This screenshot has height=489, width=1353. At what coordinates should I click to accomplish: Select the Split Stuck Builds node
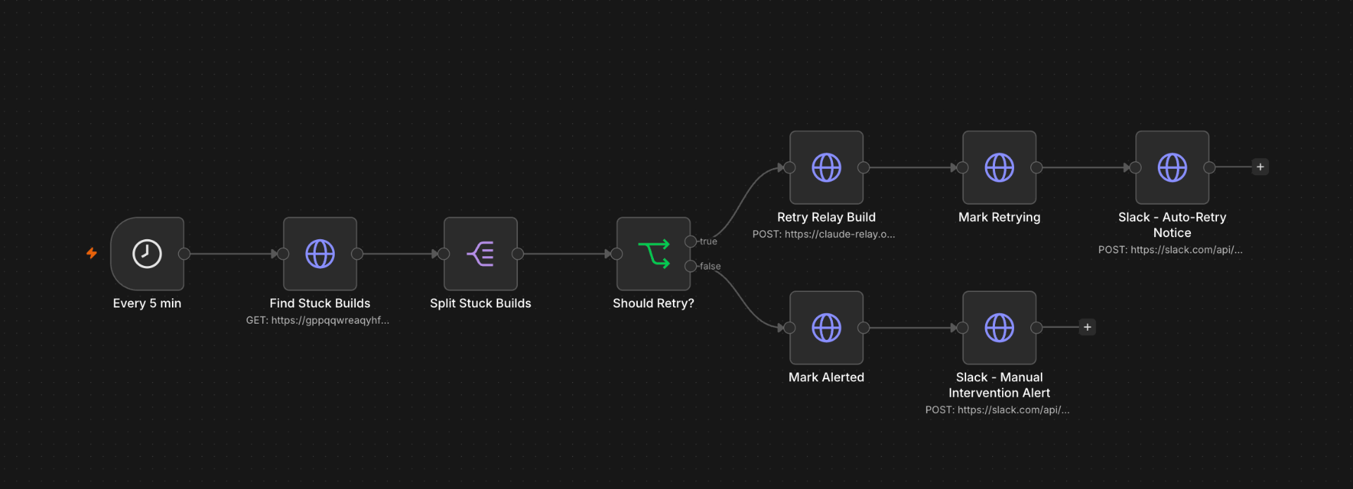(481, 253)
